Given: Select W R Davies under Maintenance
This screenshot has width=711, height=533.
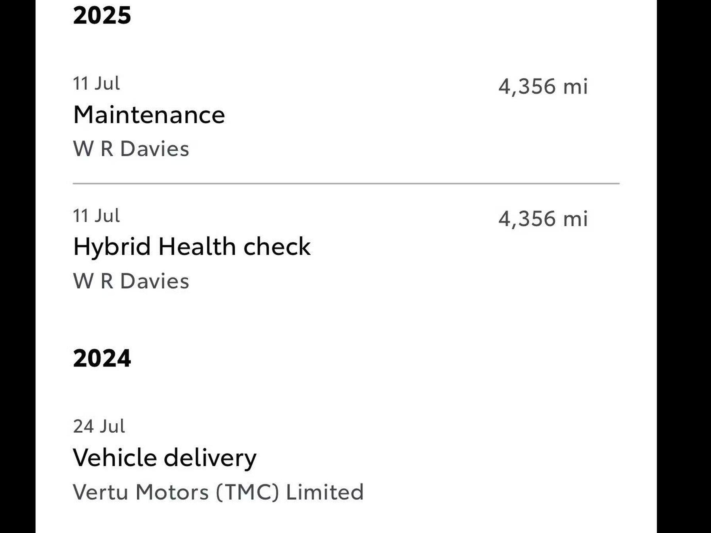Looking at the screenshot, I should 131,149.
